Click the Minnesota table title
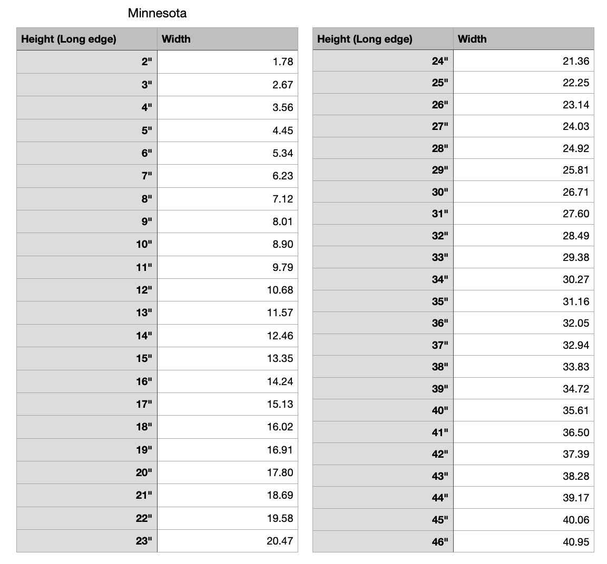Viewport: 607px width, 564px height. coord(157,13)
